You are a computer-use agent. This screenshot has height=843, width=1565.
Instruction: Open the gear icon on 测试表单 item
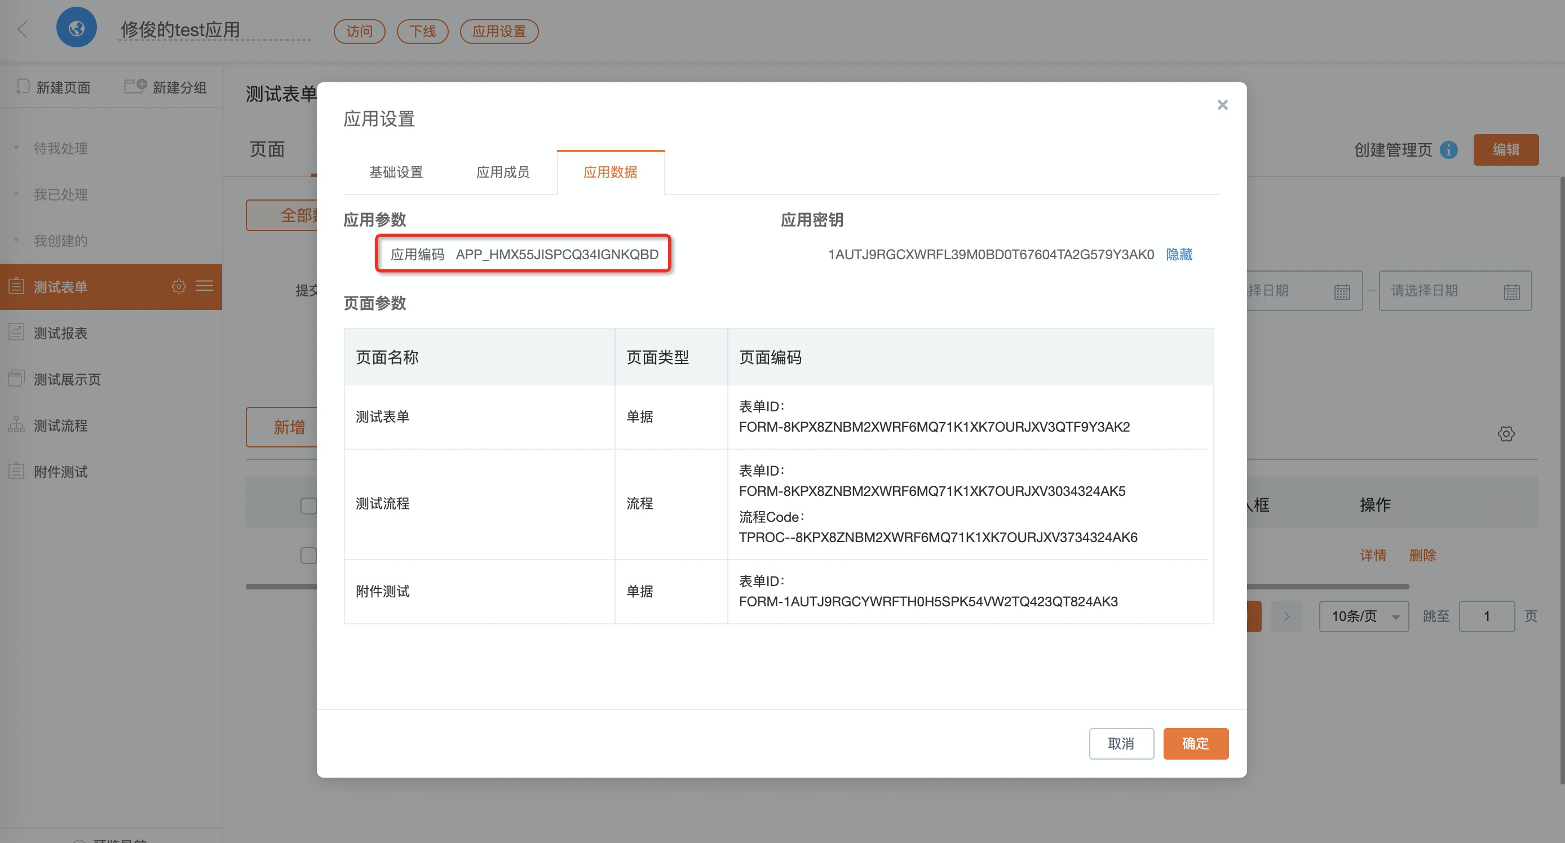tap(179, 286)
